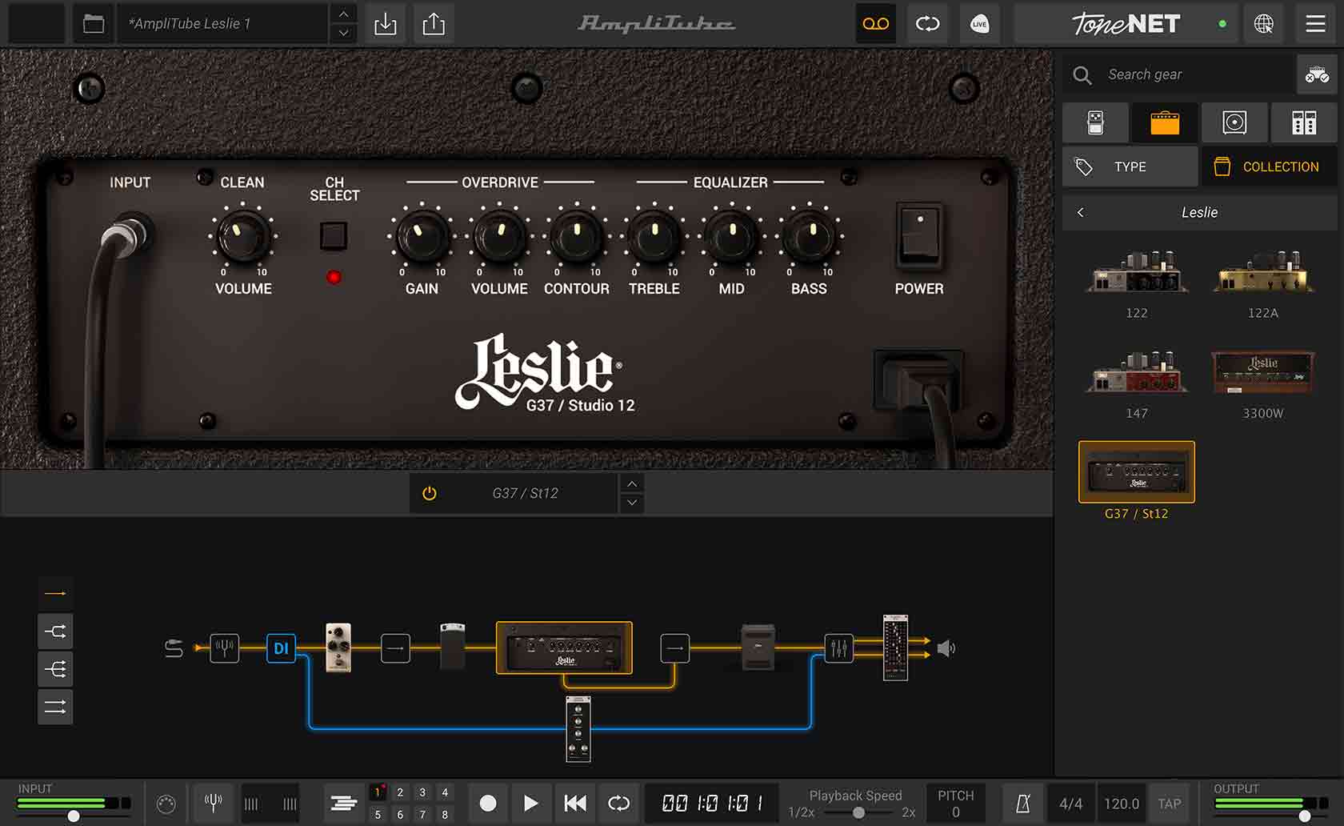Toggle the CH SELECT button on amp
This screenshot has height=826, width=1344.
pos(334,236)
